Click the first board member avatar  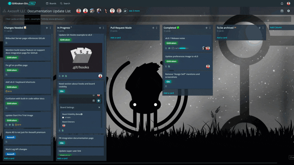[79, 11]
